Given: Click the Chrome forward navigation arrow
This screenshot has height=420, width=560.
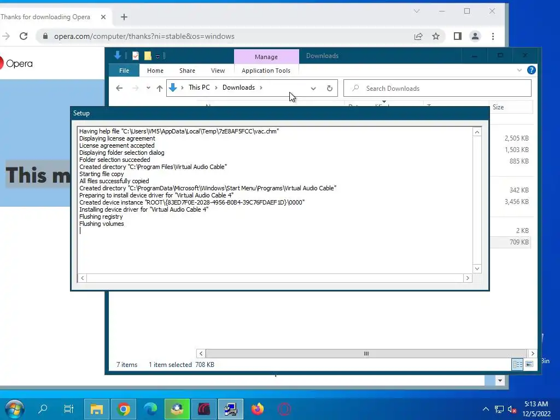Looking at the screenshot, I should [5, 36].
